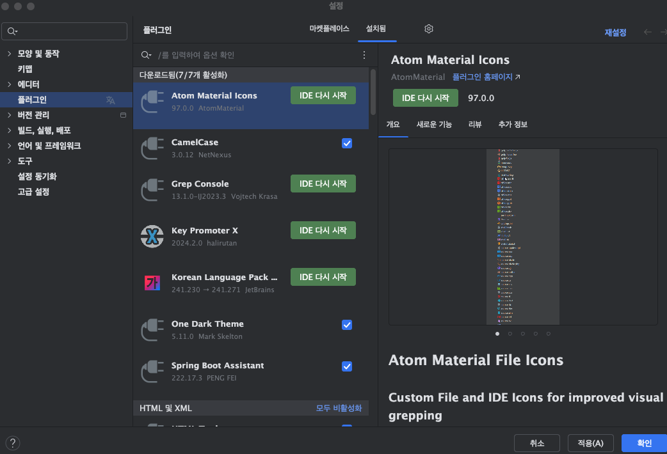Restart IDE from Grep Console row
Viewport: 667px width, 454px height.
323,184
